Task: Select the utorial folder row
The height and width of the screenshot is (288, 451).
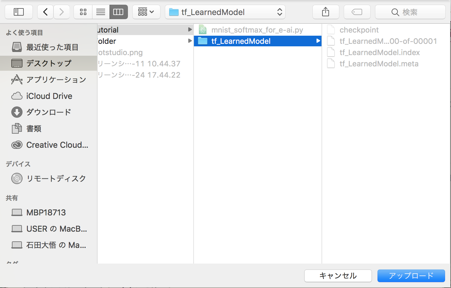Action: pyautogui.click(x=145, y=30)
